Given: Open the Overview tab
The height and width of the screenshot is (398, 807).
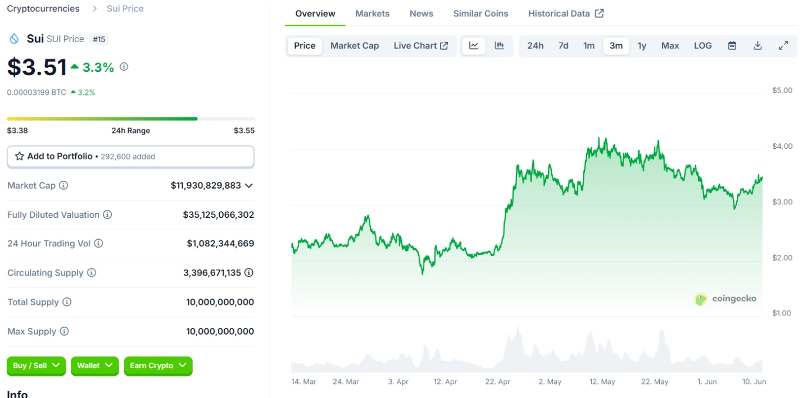Looking at the screenshot, I should [x=315, y=13].
